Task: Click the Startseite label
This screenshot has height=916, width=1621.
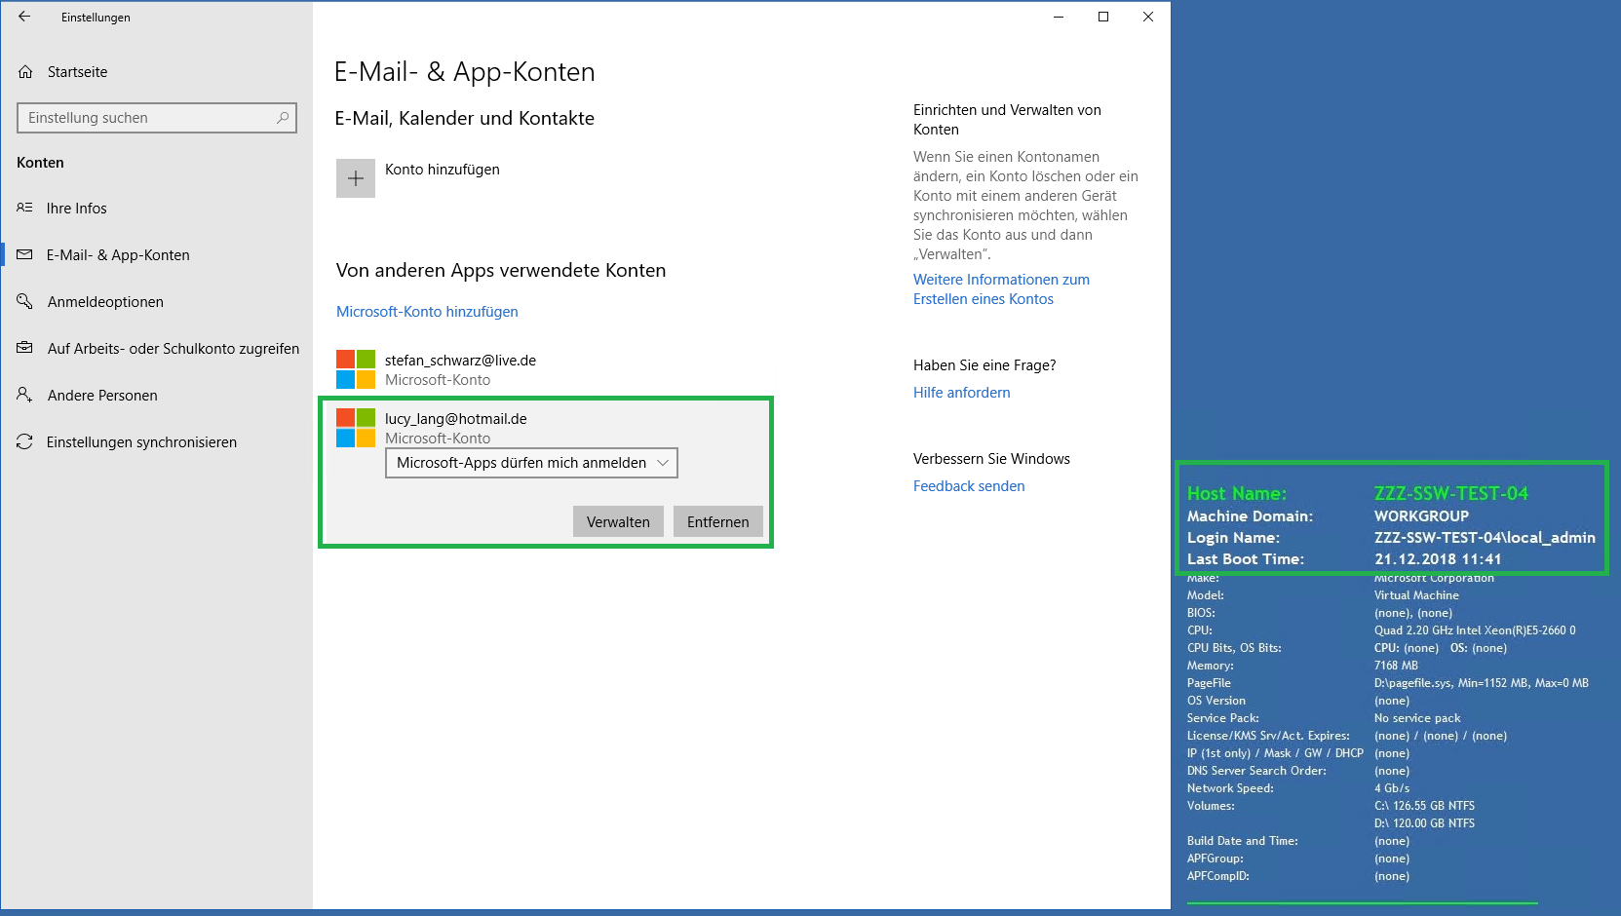Action: [78, 72]
